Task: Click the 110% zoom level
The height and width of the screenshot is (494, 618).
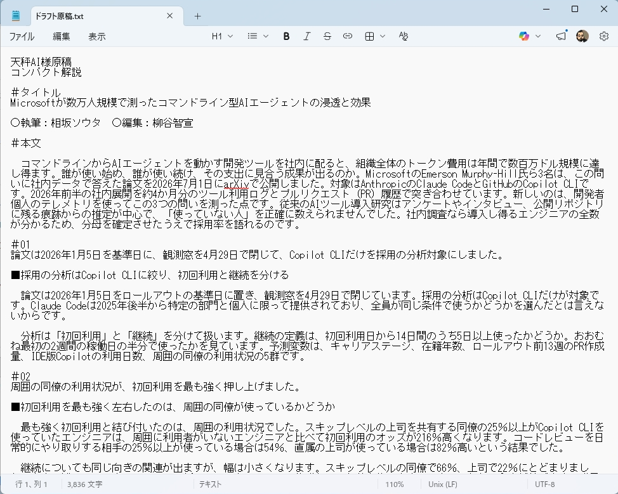Action: click(394, 484)
